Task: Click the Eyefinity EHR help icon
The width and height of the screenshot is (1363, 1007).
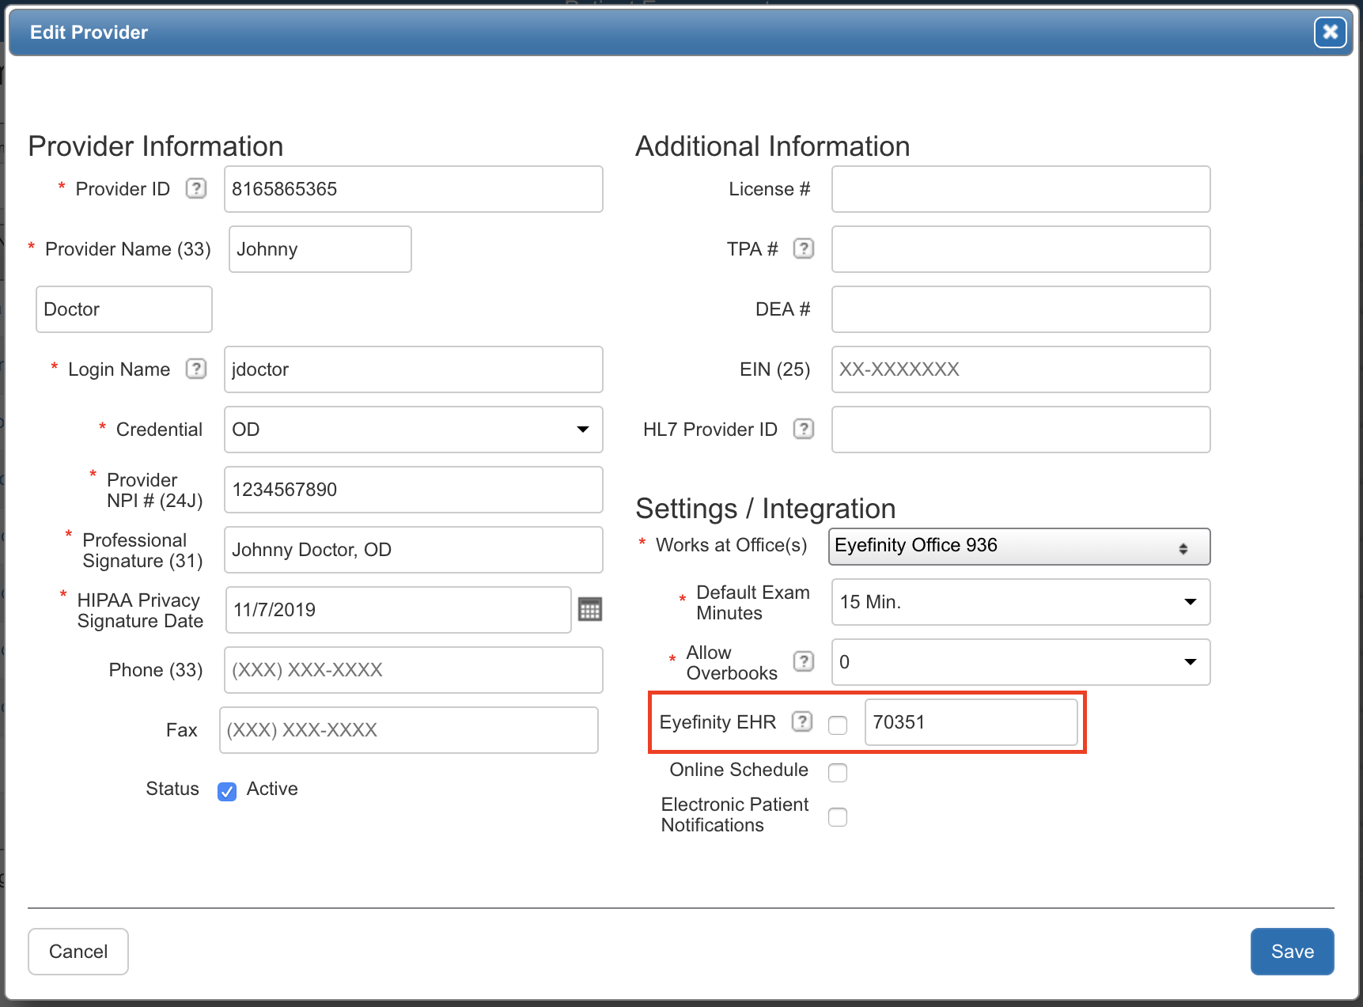Action: (x=802, y=721)
